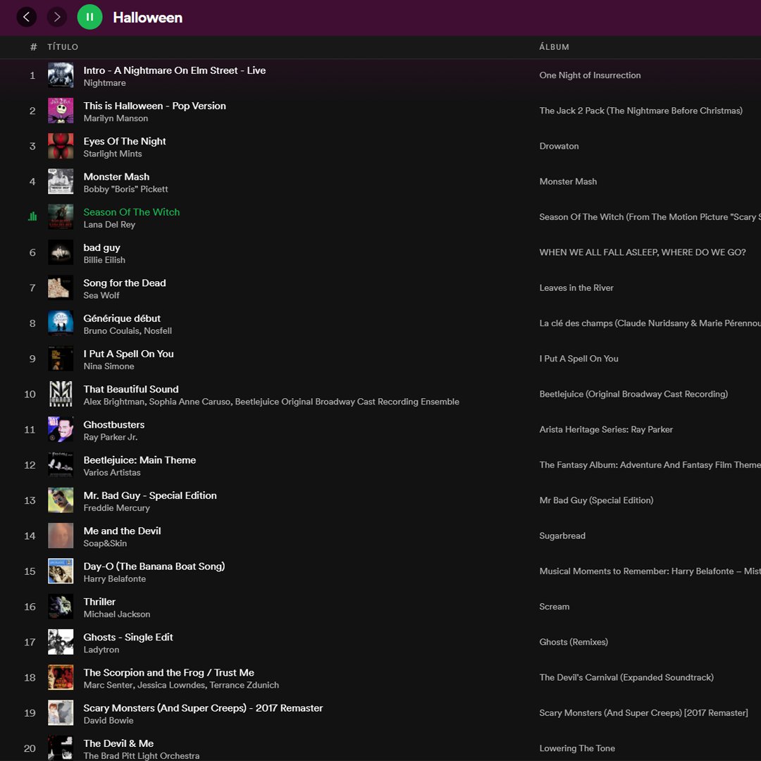Open album One Night of Insurrection
This screenshot has width=761, height=761.
tap(590, 75)
